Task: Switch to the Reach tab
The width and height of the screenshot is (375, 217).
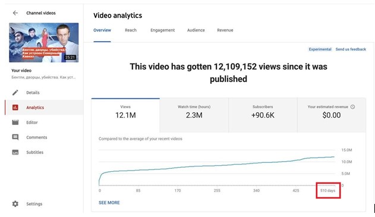Action: coord(131,30)
